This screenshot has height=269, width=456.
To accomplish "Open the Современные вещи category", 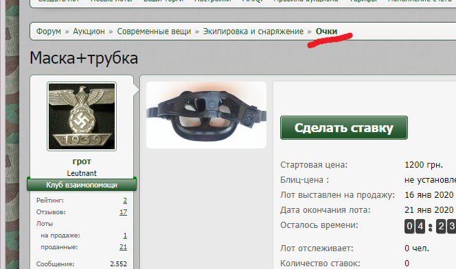I will point(154,31).
